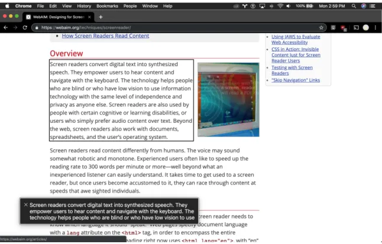This screenshot has height=244, width=382.
Task: Select the WebAIM: Designing for Screen tab
Action: (x=59, y=17)
